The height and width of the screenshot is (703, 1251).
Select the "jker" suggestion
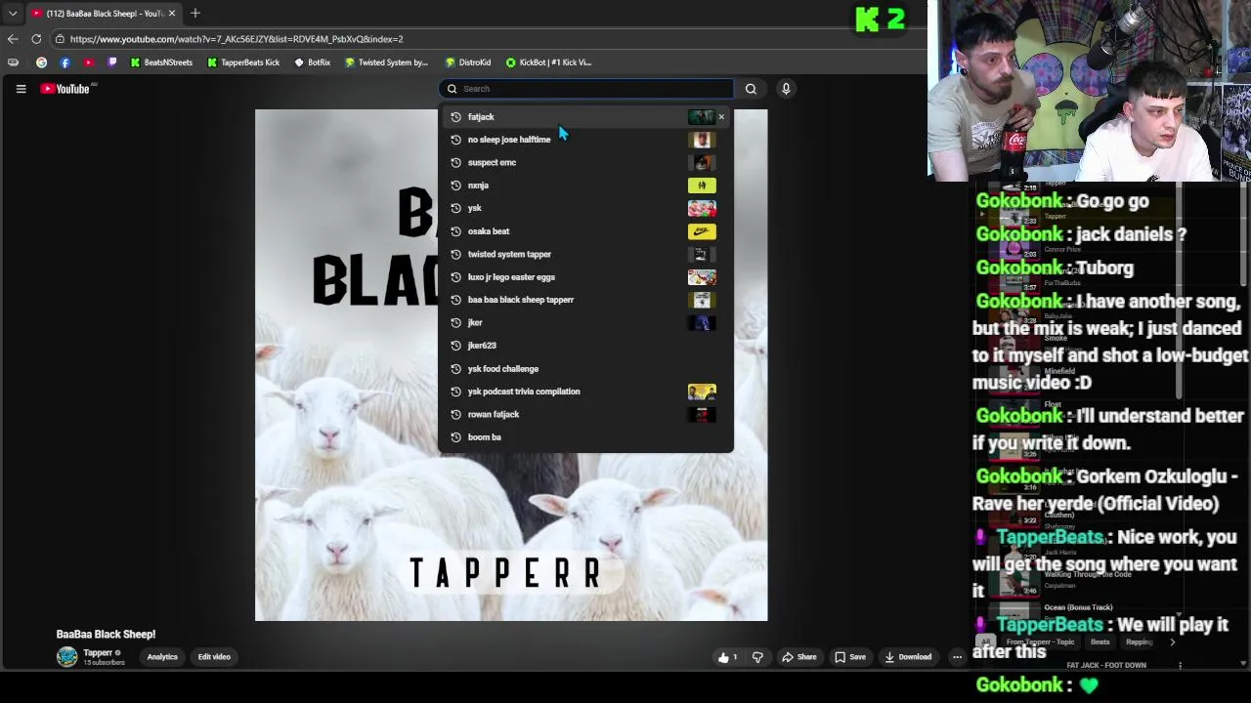(x=585, y=322)
